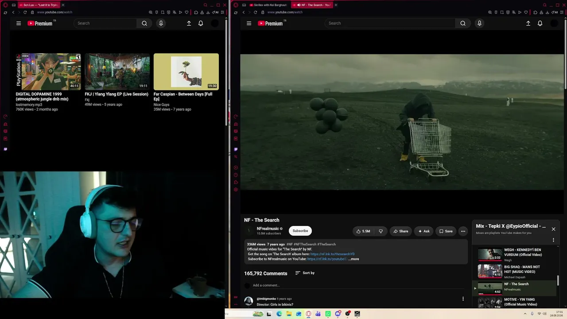Open Microsoft Edge from the taskbar
Image resolution: width=567 pixels, height=319 pixels.
279,314
